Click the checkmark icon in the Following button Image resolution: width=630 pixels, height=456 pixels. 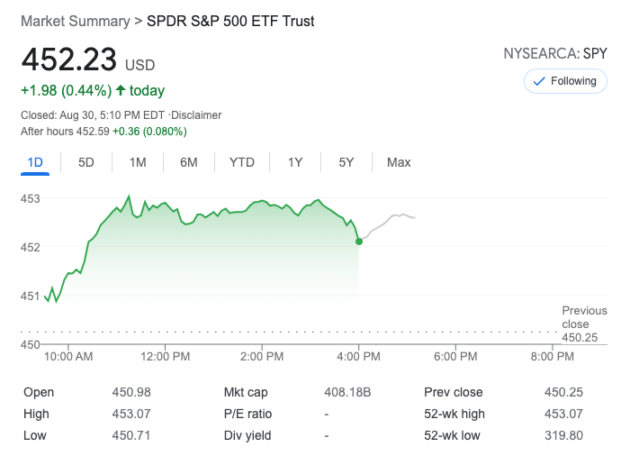pyautogui.click(x=540, y=81)
